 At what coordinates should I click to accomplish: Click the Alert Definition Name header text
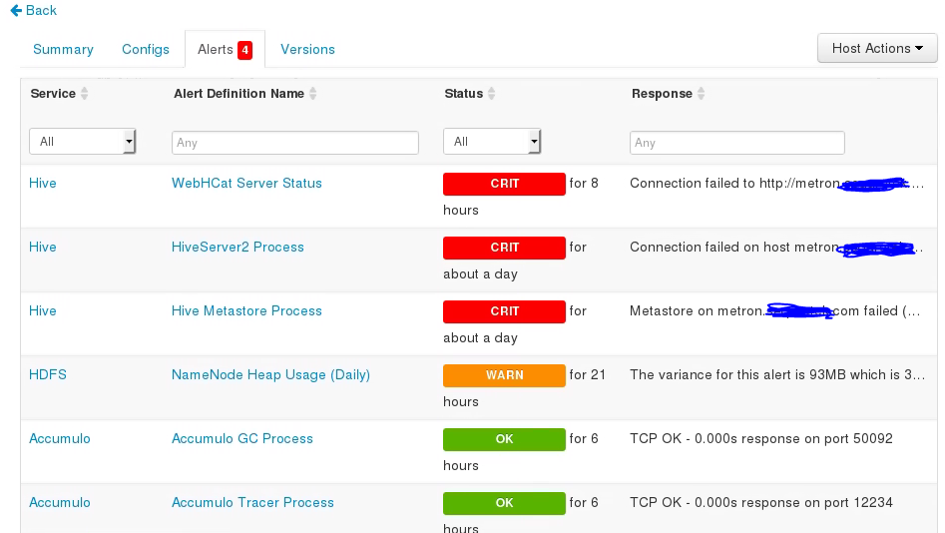pyautogui.click(x=238, y=94)
